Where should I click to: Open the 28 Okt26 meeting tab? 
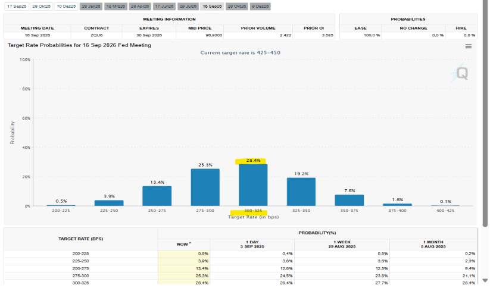pyautogui.click(x=236, y=6)
